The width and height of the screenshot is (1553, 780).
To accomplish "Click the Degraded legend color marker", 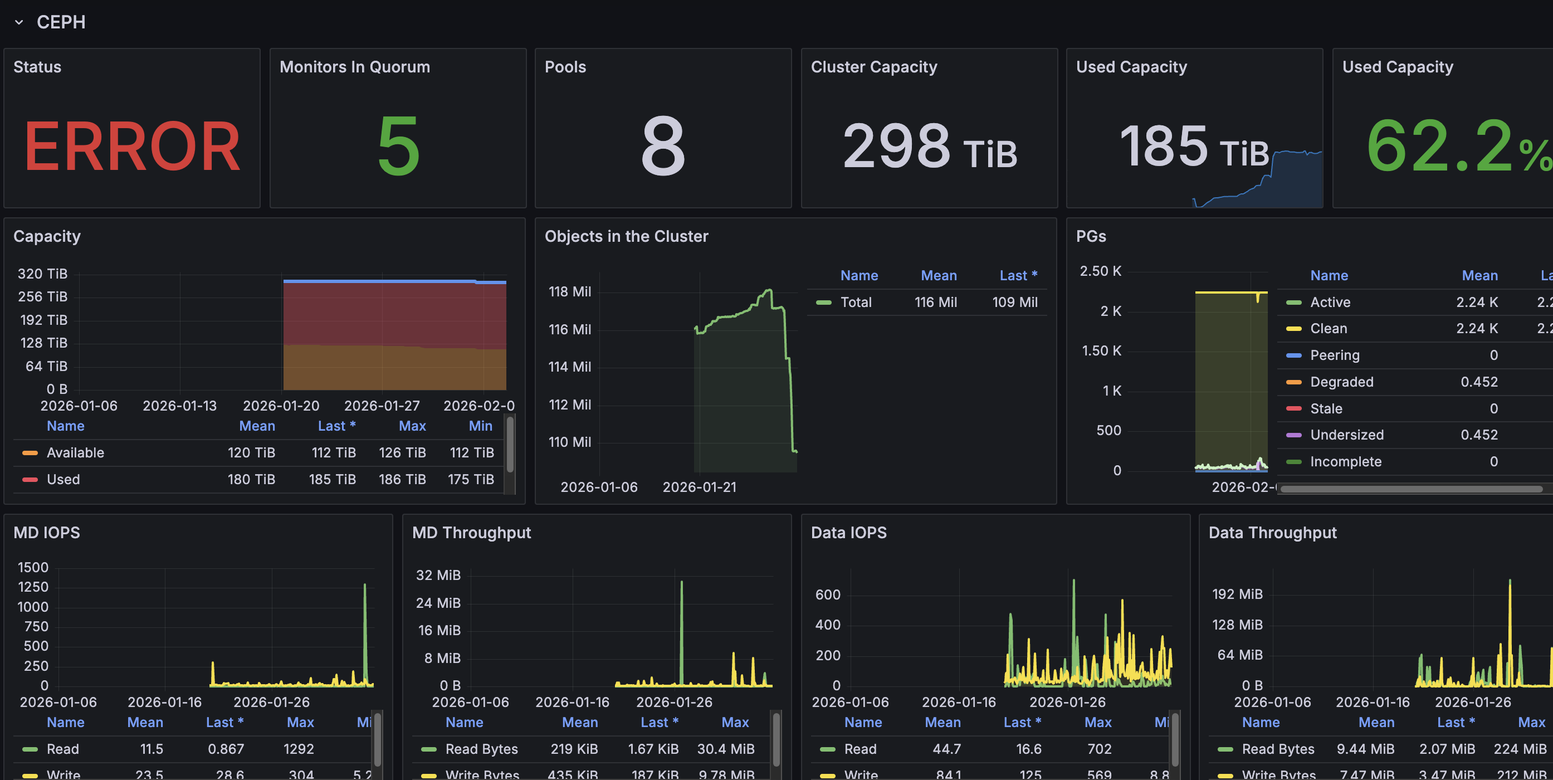I will tap(1293, 382).
